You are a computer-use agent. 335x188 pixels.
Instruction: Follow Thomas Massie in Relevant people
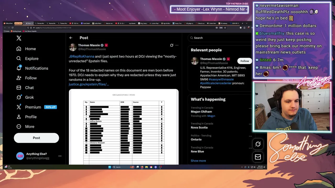[245, 61]
